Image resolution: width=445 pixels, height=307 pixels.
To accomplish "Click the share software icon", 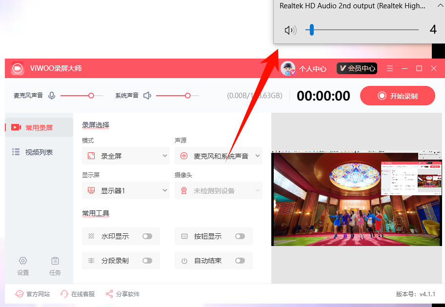I will [109, 294].
